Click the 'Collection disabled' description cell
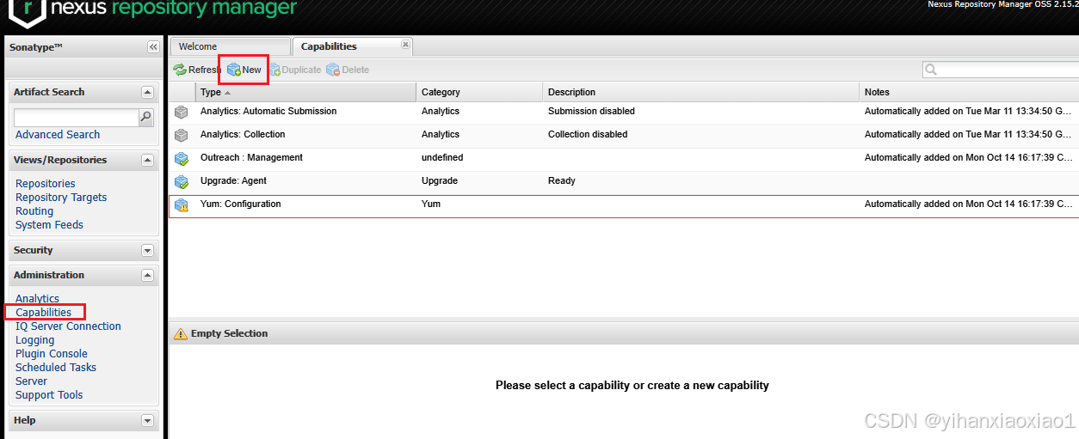 (588, 135)
